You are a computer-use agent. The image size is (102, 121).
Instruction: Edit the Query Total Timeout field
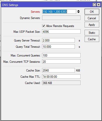pyautogui.click(x=58, y=46)
